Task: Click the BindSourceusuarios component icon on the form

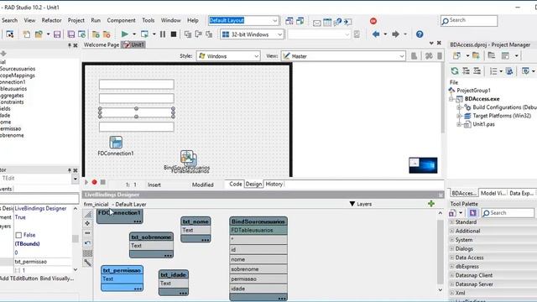Action: coord(187,157)
